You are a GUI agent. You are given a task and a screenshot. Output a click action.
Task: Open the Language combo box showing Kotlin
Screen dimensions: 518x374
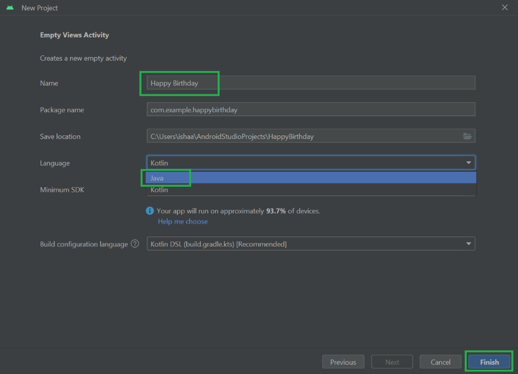click(310, 163)
